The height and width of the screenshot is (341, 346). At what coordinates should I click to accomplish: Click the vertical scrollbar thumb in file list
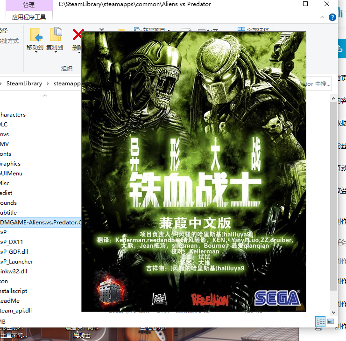(x=333, y=196)
